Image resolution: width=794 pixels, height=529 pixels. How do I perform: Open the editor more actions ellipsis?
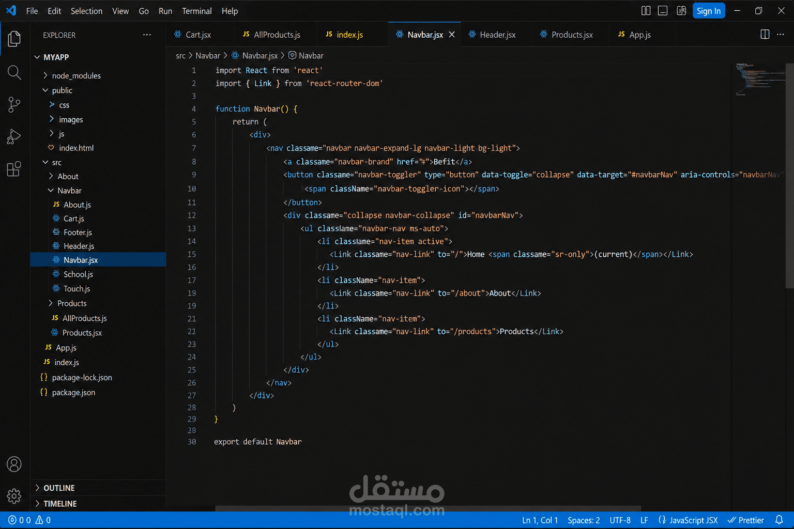pos(781,35)
